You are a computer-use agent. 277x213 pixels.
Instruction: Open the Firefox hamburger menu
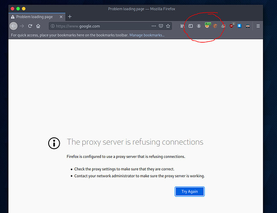(258, 26)
